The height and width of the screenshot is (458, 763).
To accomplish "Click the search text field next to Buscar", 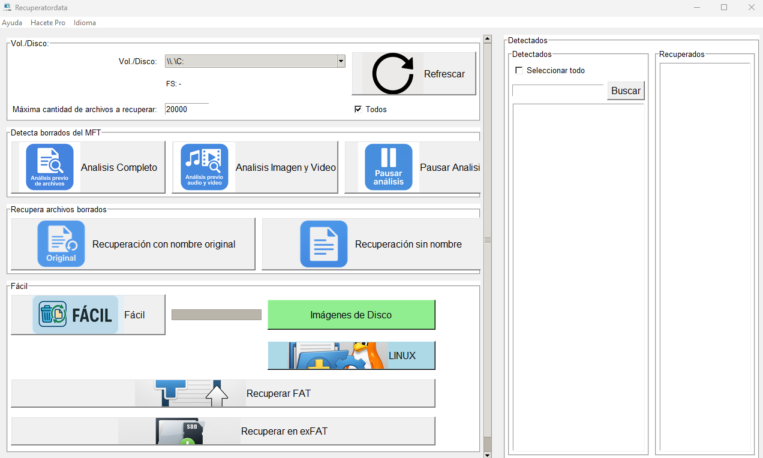I will [x=558, y=91].
